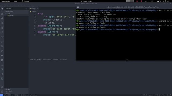
Task: Click the line and column indicator in the status bar
Action: click(144, 95)
